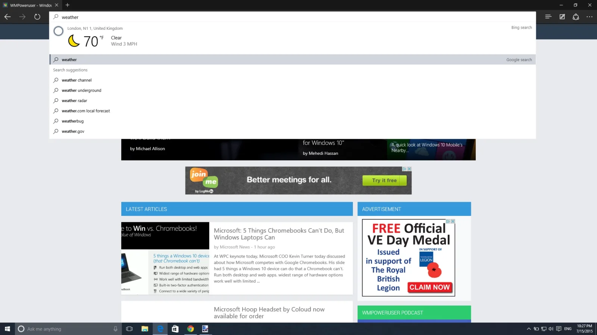This screenshot has width=597, height=335.
Task: Launch Google Chrome from the taskbar
Action: click(x=190, y=329)
